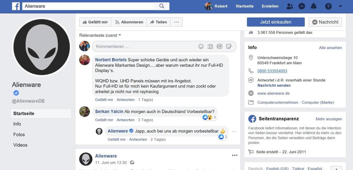353x170 pixels.
Task: Open the help question mark icon
Action: click(328, 6)
